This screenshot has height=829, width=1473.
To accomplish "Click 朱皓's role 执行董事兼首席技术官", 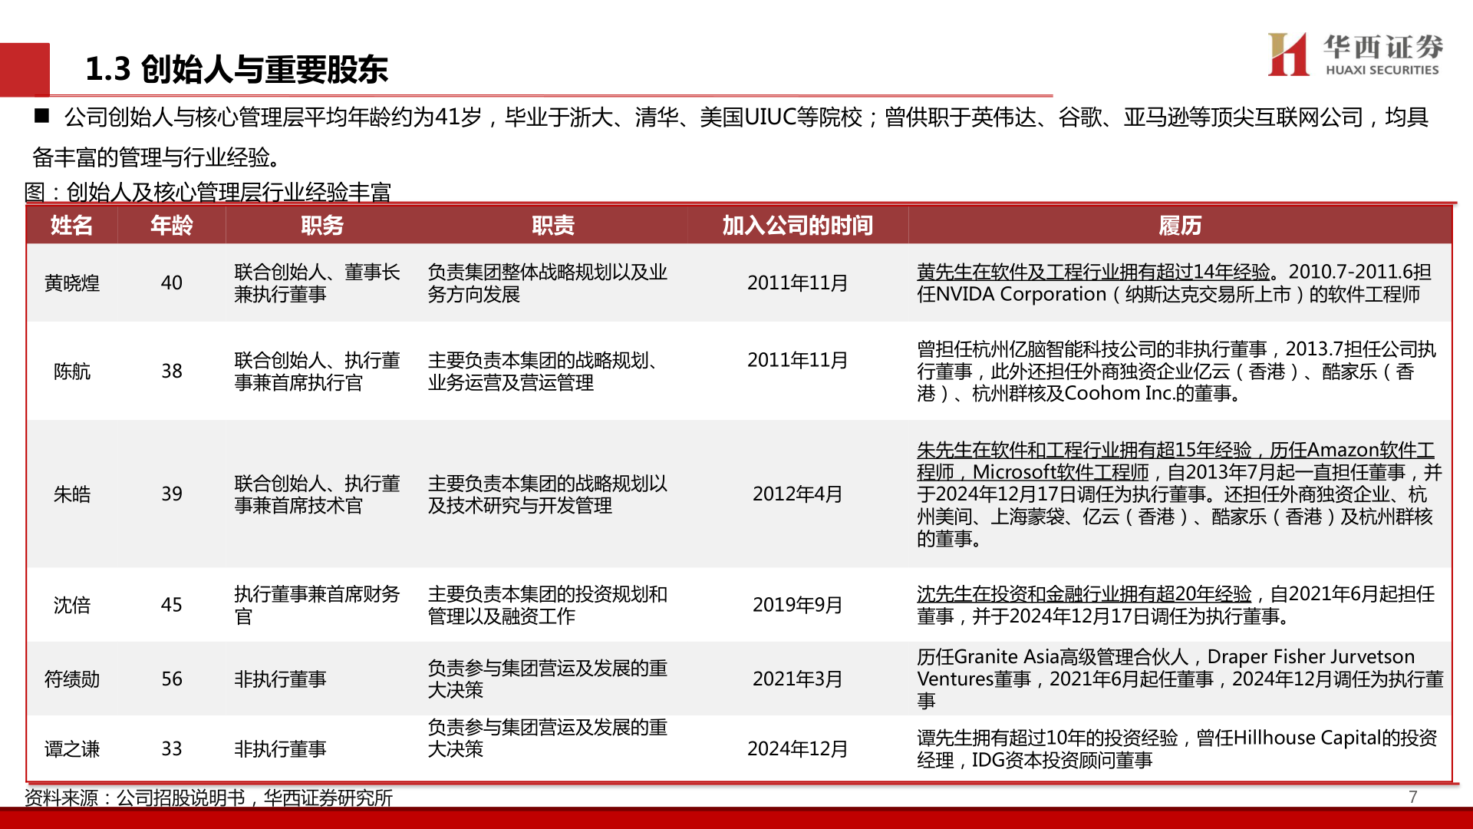I will 317,494.
